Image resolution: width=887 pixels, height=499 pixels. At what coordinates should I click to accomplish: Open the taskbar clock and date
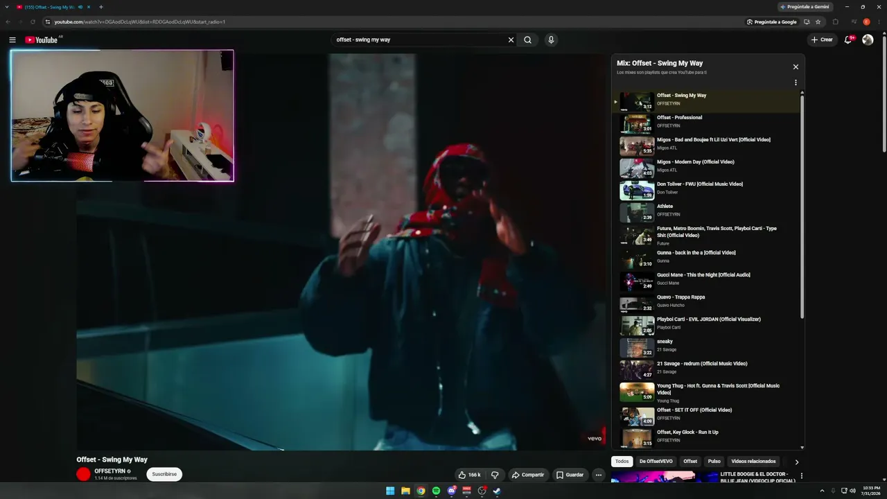coord(870,491)
